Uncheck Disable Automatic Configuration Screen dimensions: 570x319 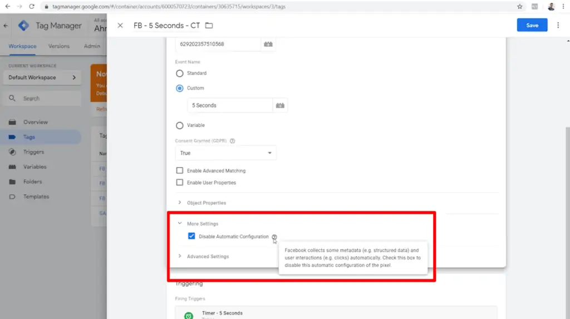(x=191, y=236)
